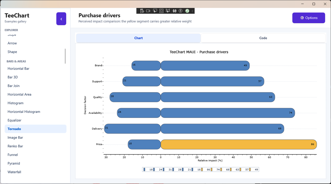The image size is (331, 184).
Task: Click the Brand right bar valued 49
Action: (x=205, y=65)
